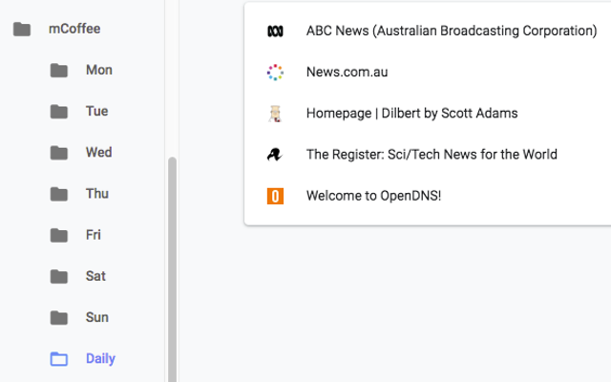
Task: Select the mCoffee folder label
Action: pyautogui.click(x=74, y=29)
